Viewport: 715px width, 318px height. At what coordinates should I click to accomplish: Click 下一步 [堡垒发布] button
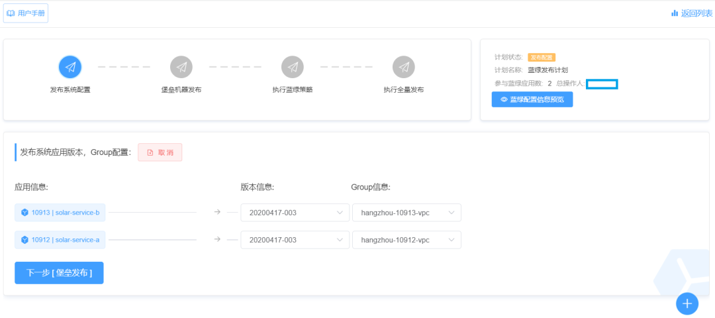click(x=59, y=272)
